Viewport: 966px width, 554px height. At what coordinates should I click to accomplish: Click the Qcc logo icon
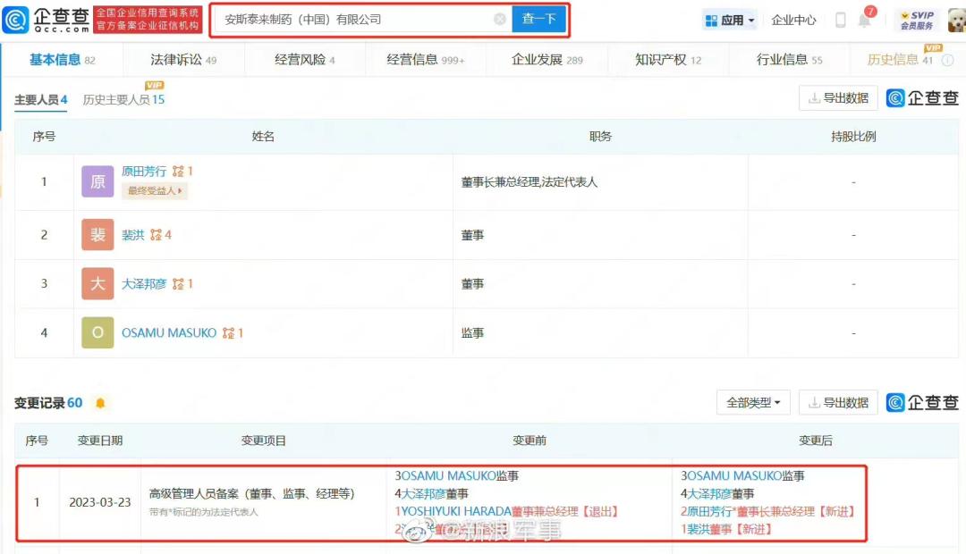point(16,20)
